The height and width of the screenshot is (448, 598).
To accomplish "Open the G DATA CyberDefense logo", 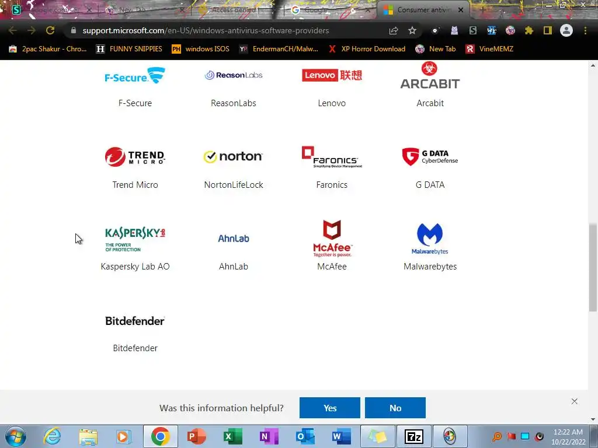I will tap(430, 157).
